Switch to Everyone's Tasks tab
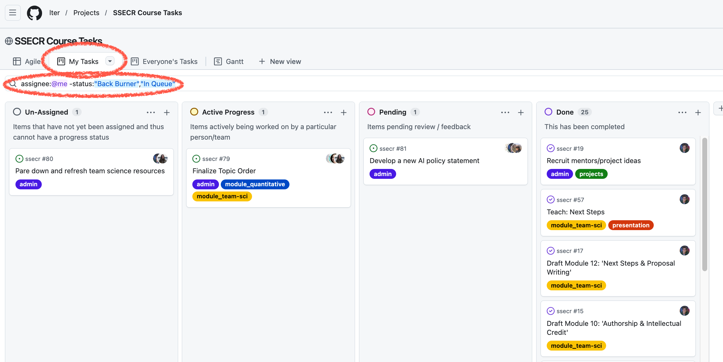Image resolution: width=723 pixels, height=362 pixels. [164, 61]
